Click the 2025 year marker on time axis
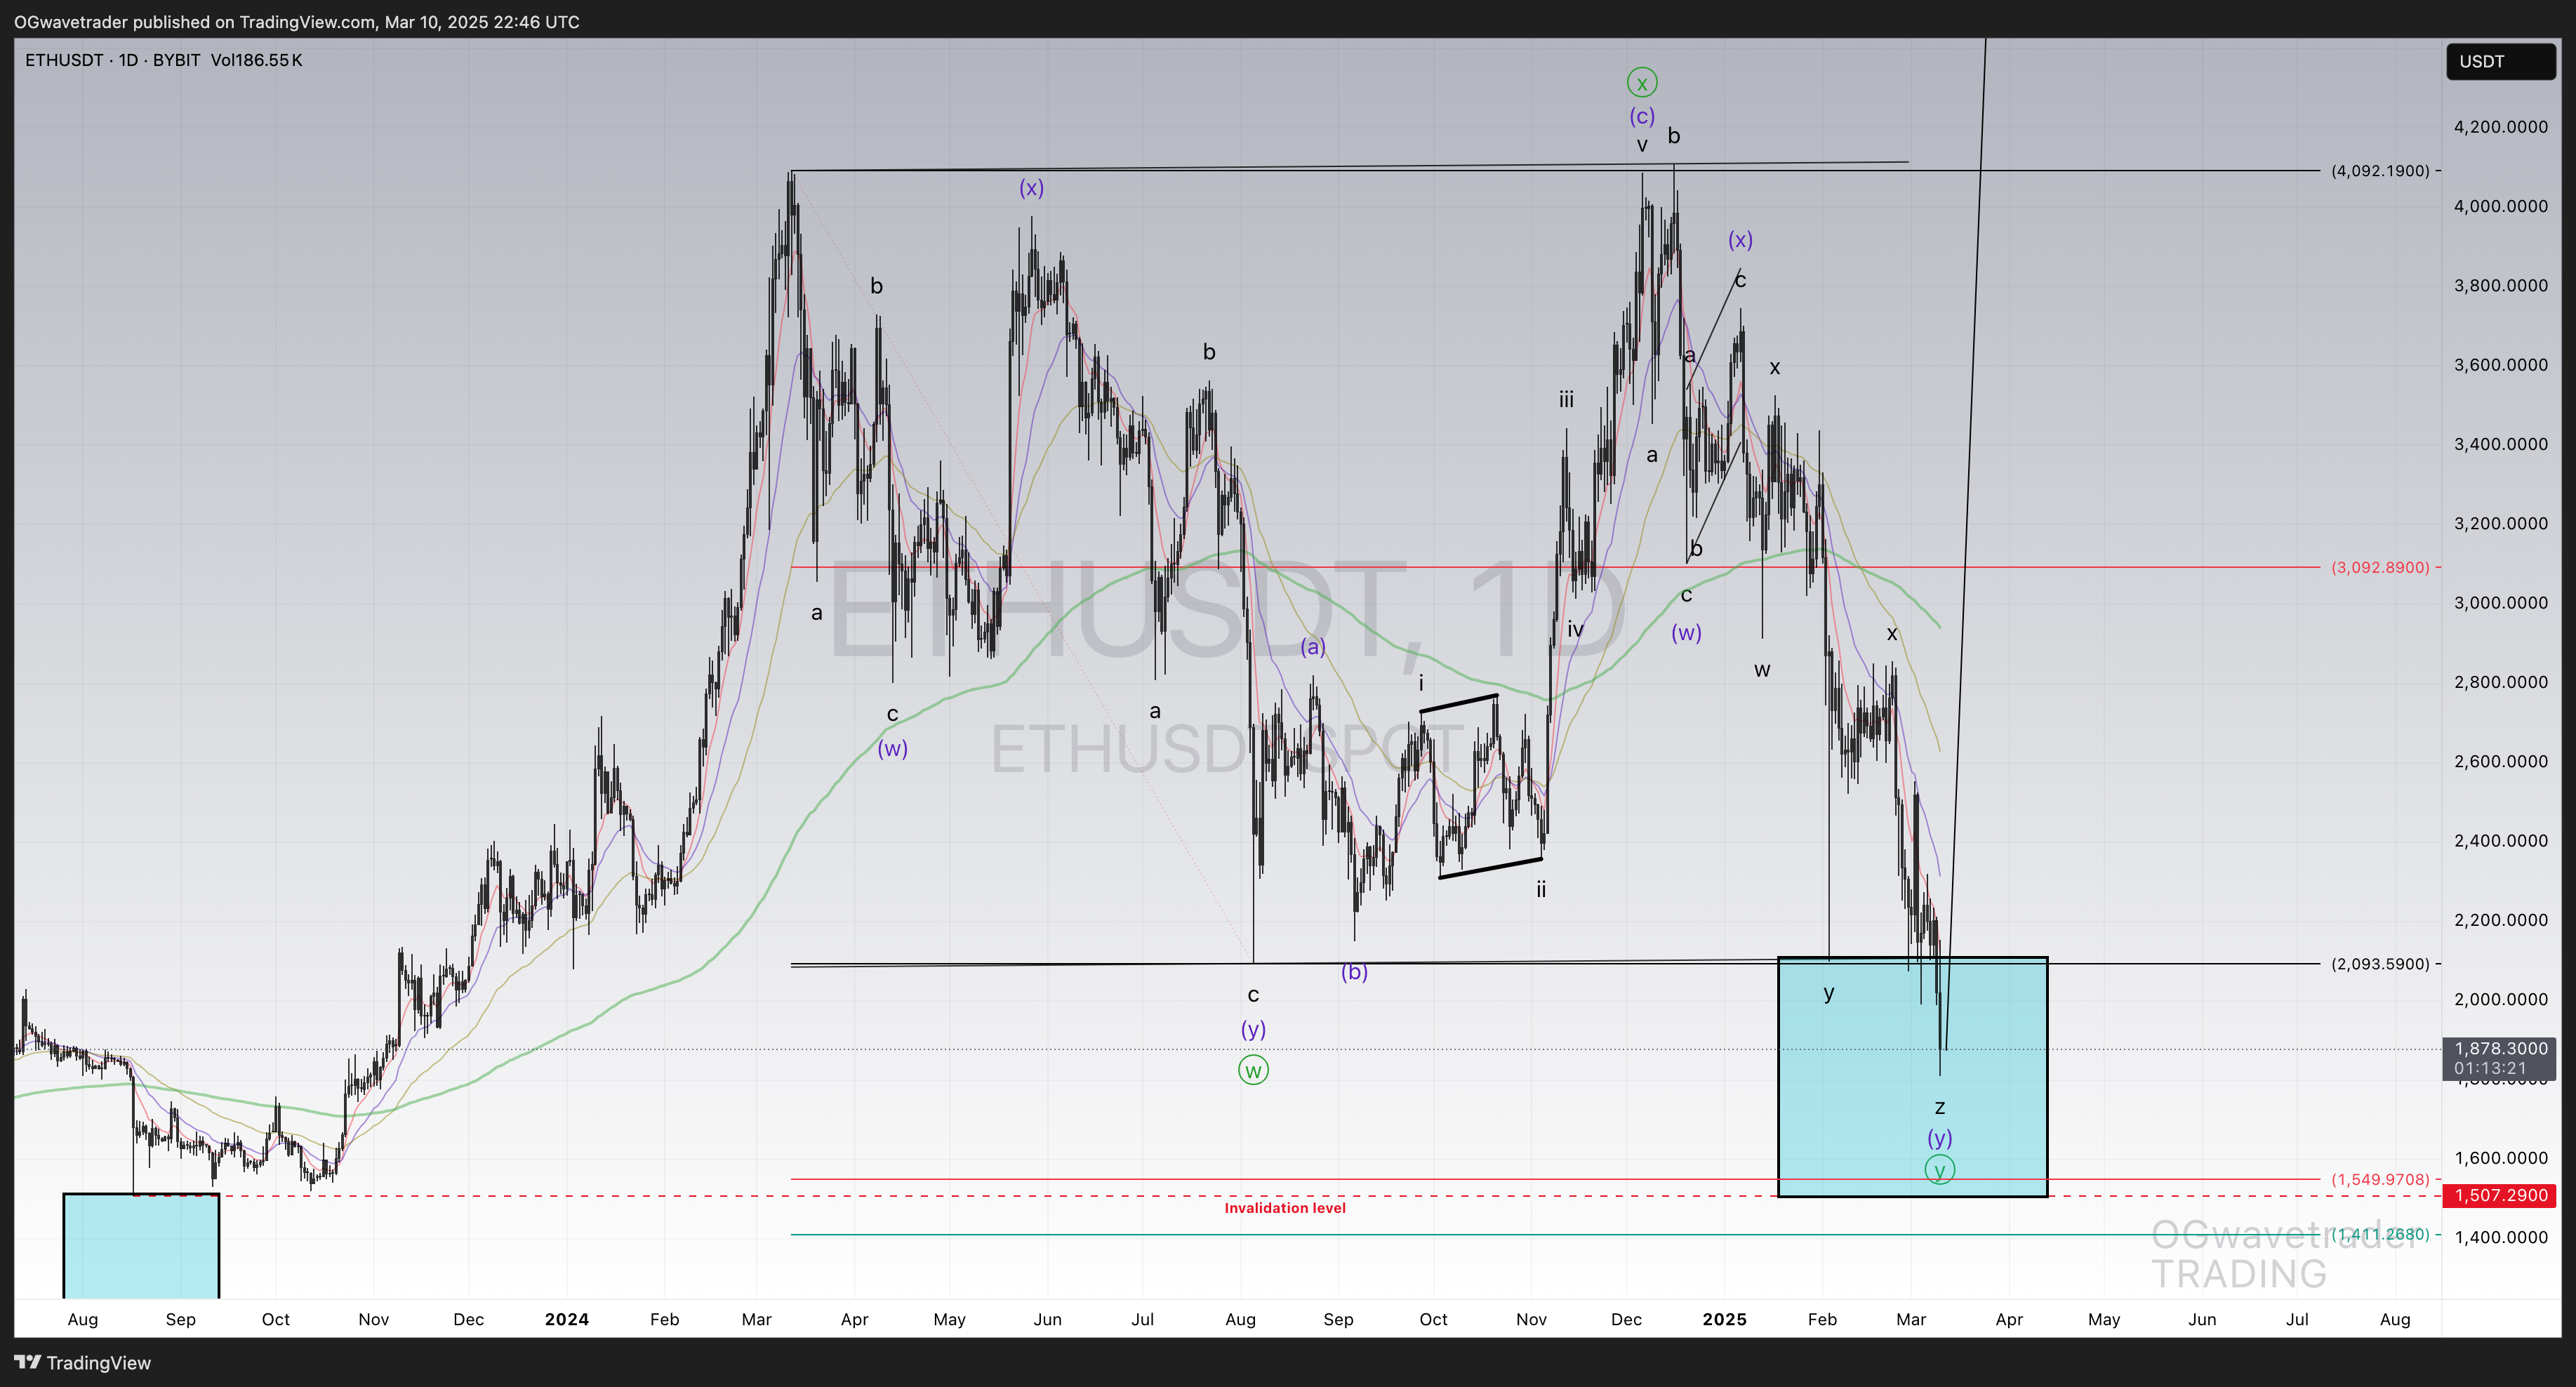Screen dimensions: 2576x1387 coord(1725,1319)
